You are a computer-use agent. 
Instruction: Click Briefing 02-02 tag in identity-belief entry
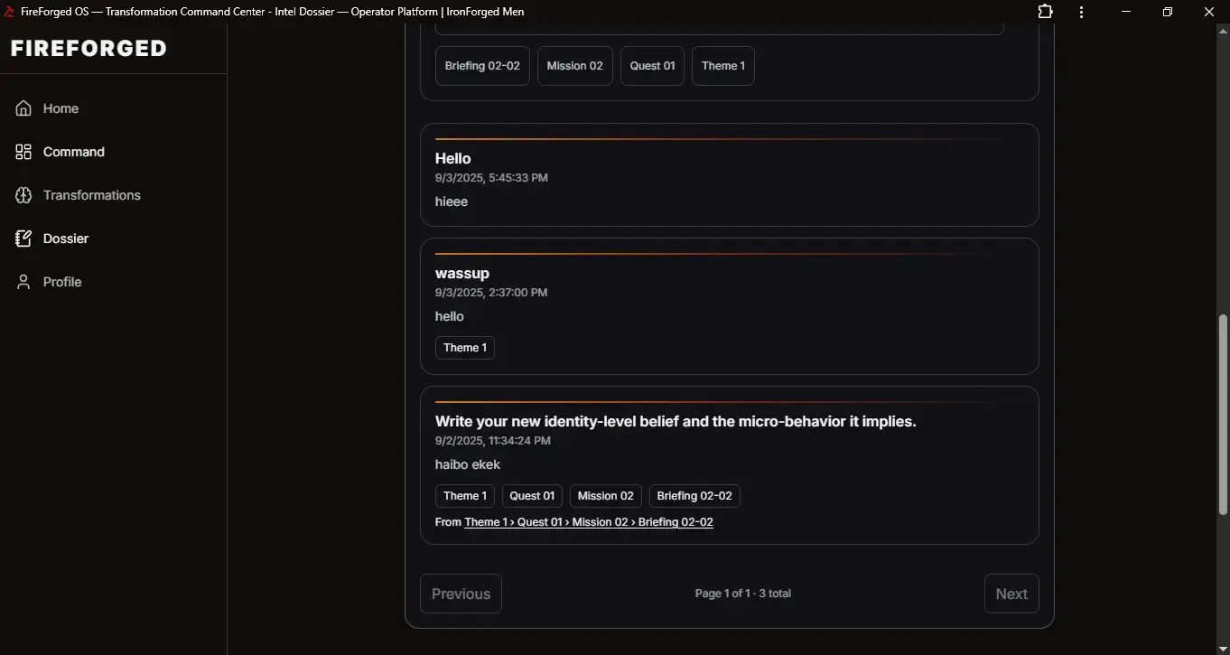(x=694, y=496)
